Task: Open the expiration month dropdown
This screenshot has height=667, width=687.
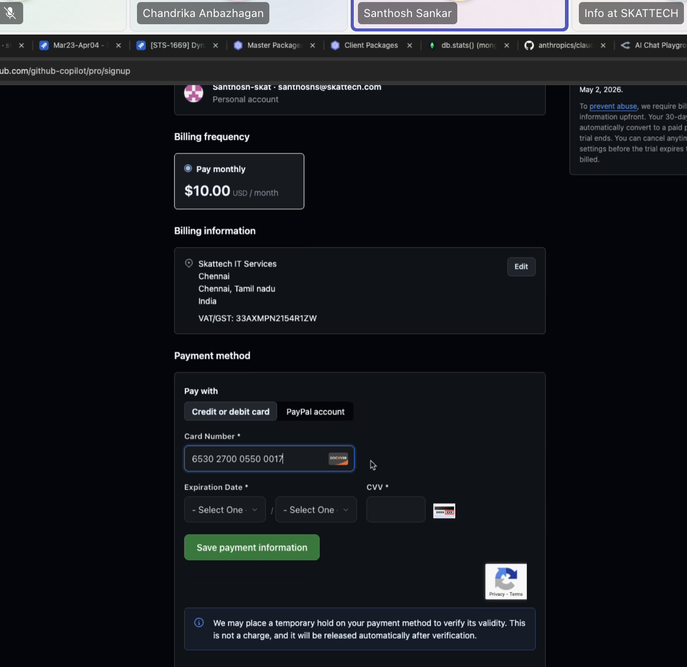Action: coord(225,509)
